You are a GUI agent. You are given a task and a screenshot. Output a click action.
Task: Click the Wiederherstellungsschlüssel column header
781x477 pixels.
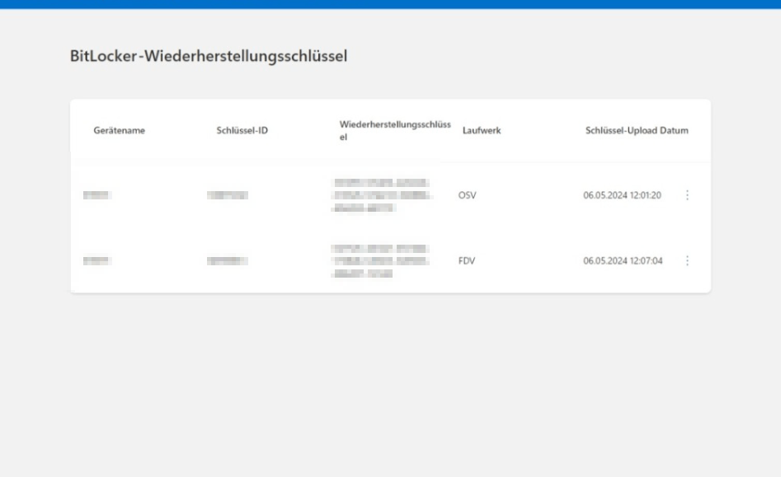[x=395, y=130]
